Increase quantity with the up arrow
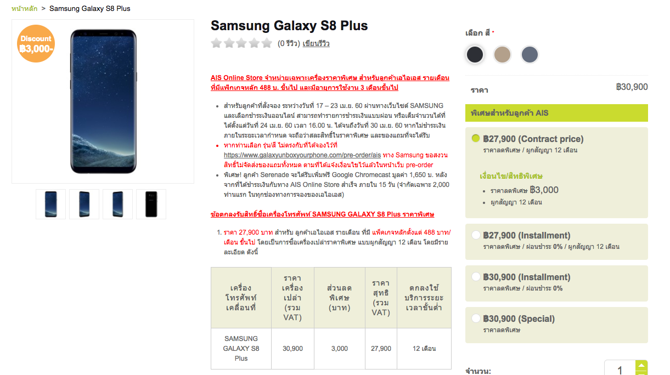This screenshot has width=670, height=375. 641,366
